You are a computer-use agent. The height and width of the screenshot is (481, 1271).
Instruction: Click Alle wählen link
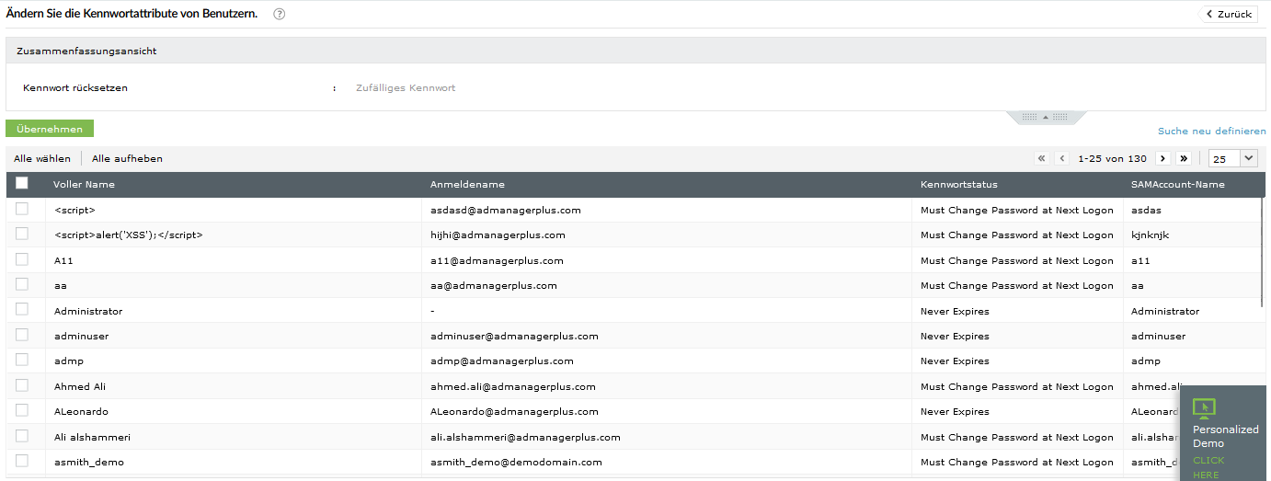tap(42, 158)
